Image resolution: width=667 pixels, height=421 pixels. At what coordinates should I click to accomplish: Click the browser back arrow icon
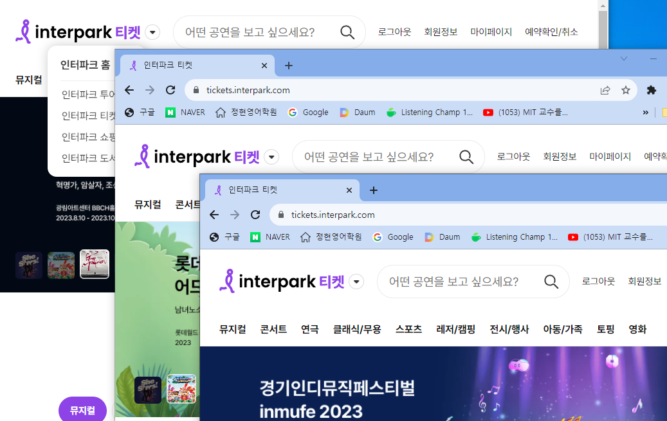(x=214, y=215)
